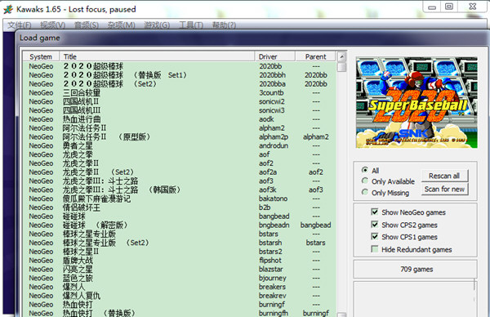
Task: Select the aof2a Set2 row
Action: click(180, 172)
